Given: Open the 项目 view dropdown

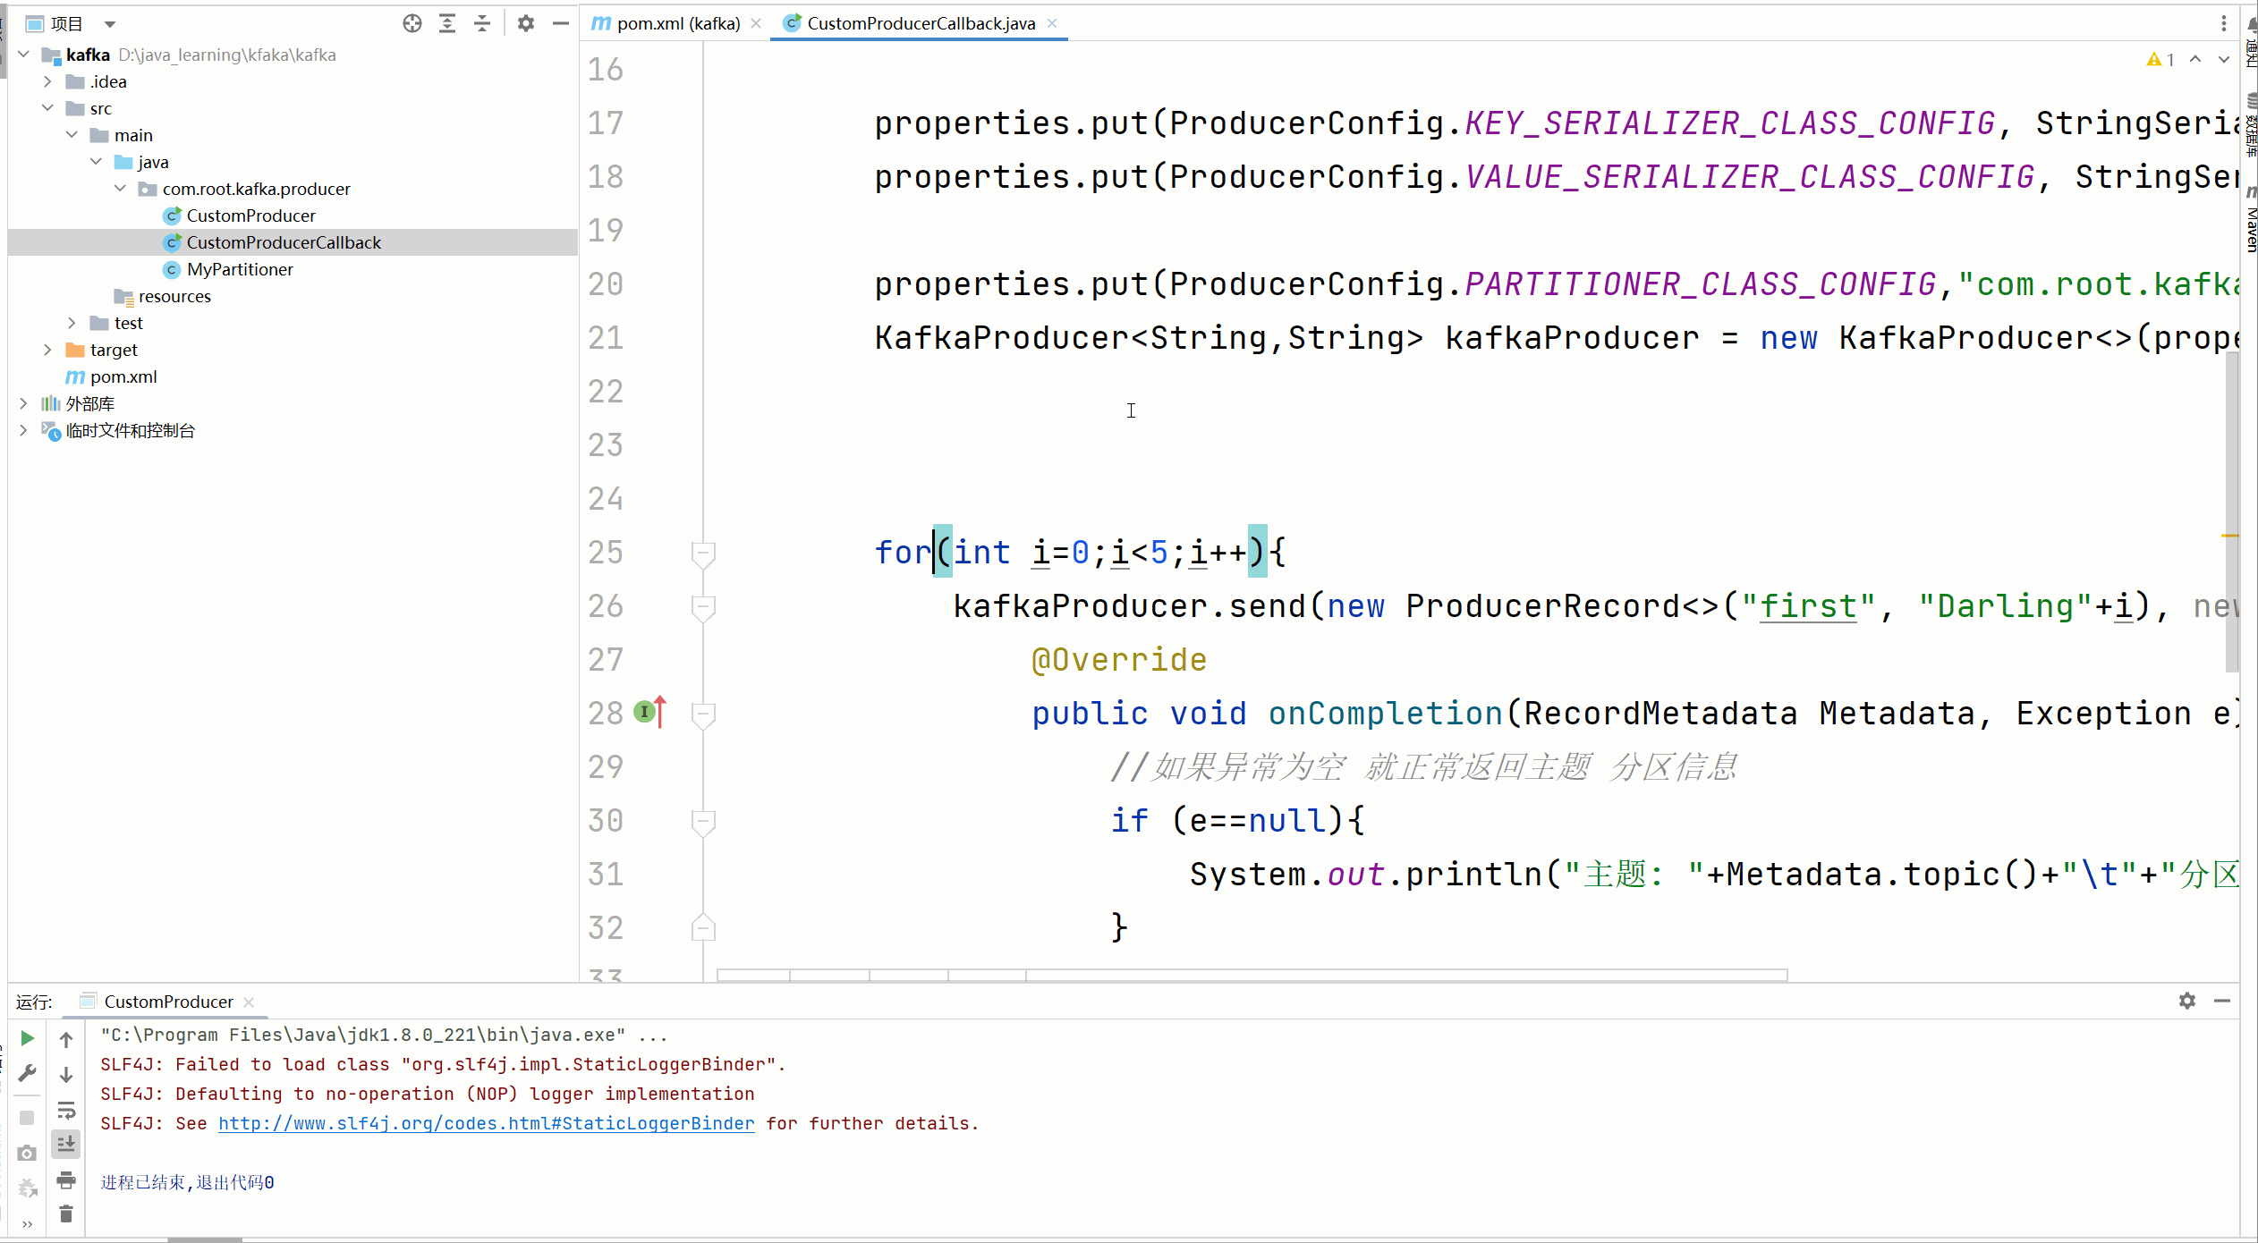Looking at the screenshot, I should pyautogui.click(x=109, y=24).
